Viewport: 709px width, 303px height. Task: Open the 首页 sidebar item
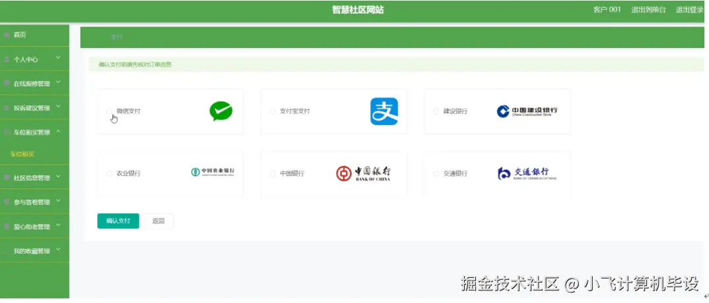coord(34,35)
